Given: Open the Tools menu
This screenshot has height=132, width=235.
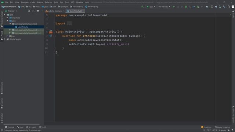Looking at the screenshot, I should 67,2.
